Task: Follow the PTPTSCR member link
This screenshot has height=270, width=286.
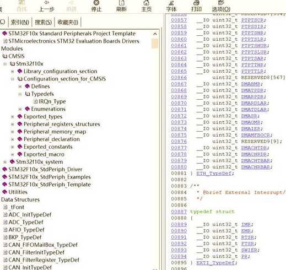Action: pyautogui.click(x=252, y=20)
